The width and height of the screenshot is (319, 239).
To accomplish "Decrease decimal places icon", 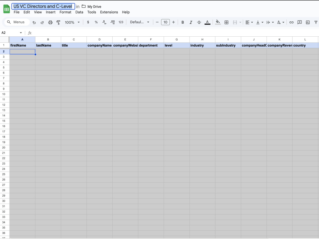I will coord(104,22).
